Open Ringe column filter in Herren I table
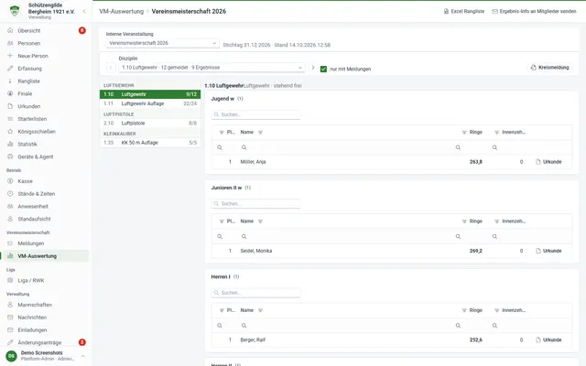Image resolution: width=586 pixels, height=366 pixels. [x=464, y=310]
